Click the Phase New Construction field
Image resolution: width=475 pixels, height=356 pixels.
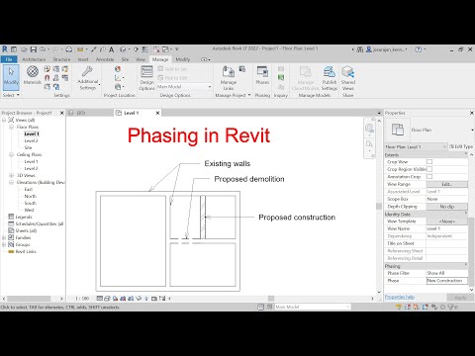point(447,281)
